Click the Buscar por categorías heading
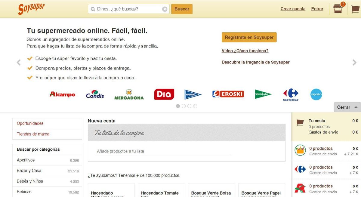The image size is (361, 197). pyautogui.click(x=38, y=149)
